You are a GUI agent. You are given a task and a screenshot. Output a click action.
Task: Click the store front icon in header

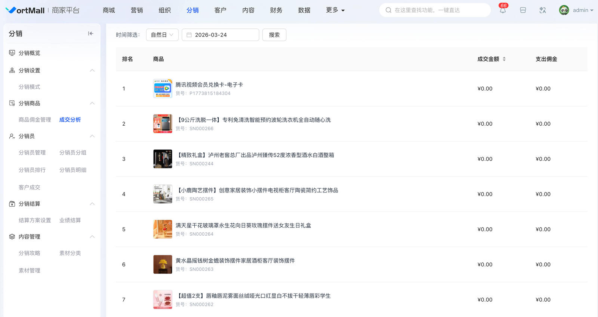pyautogui.click(x=523, y=10)
